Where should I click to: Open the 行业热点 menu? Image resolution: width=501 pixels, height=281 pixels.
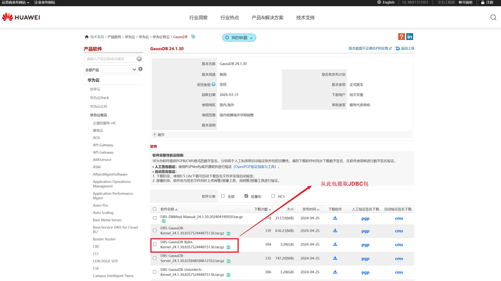click(230, 18)
